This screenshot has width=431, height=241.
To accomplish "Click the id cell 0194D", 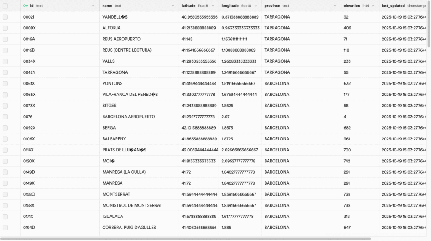I will point(29,228).
